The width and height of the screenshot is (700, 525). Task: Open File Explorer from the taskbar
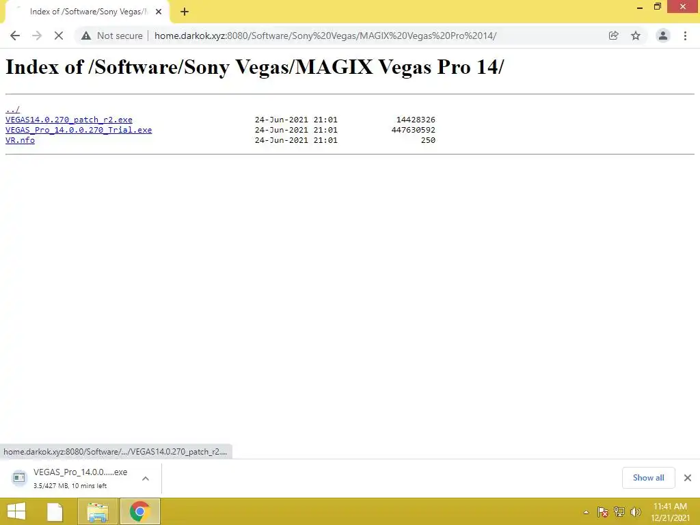tap(98, 511)
